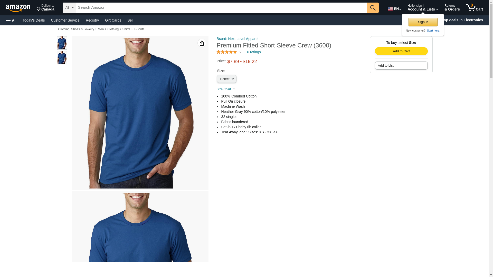Viewport: 493px width, 277px height.
Task: Open the 6 ratings link
Action: [254, 52]
